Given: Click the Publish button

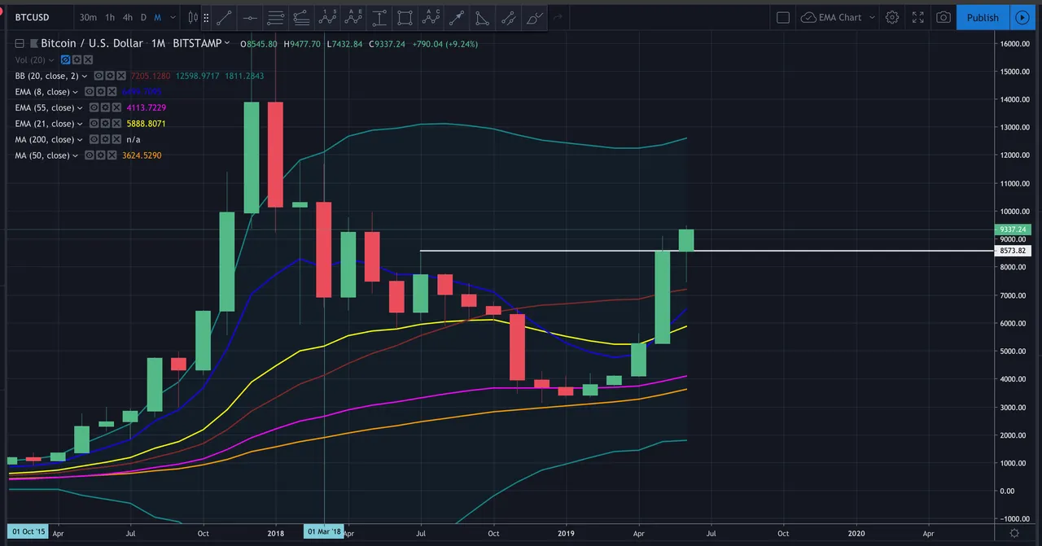Looking at the screenshot, I should click(x=983, y=17).
